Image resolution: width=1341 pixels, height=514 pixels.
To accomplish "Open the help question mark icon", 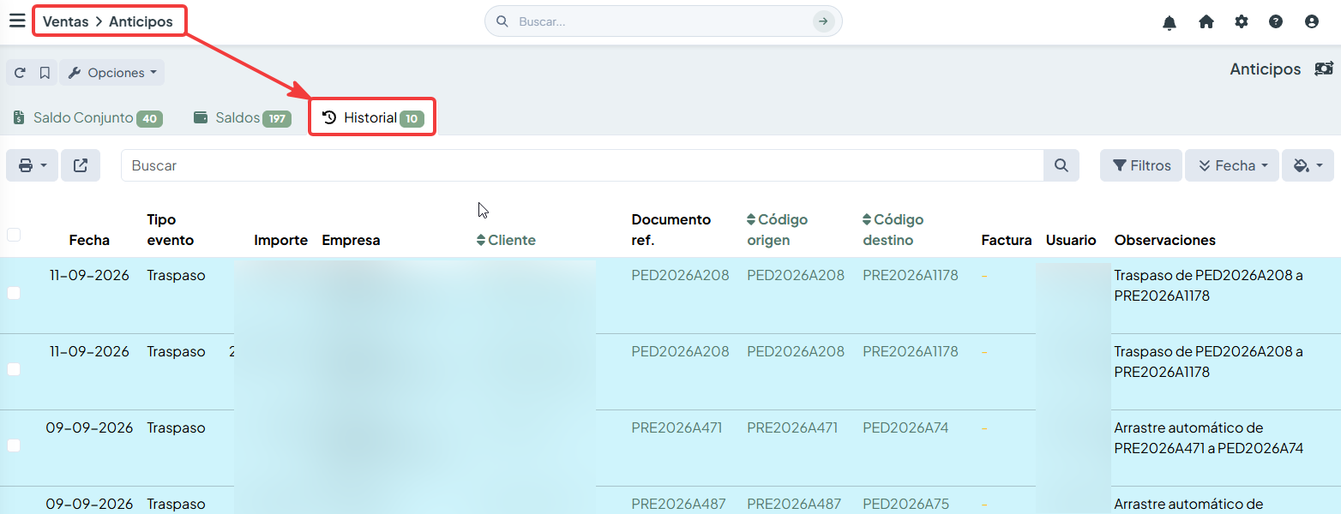I will (x=1276, y=22).
